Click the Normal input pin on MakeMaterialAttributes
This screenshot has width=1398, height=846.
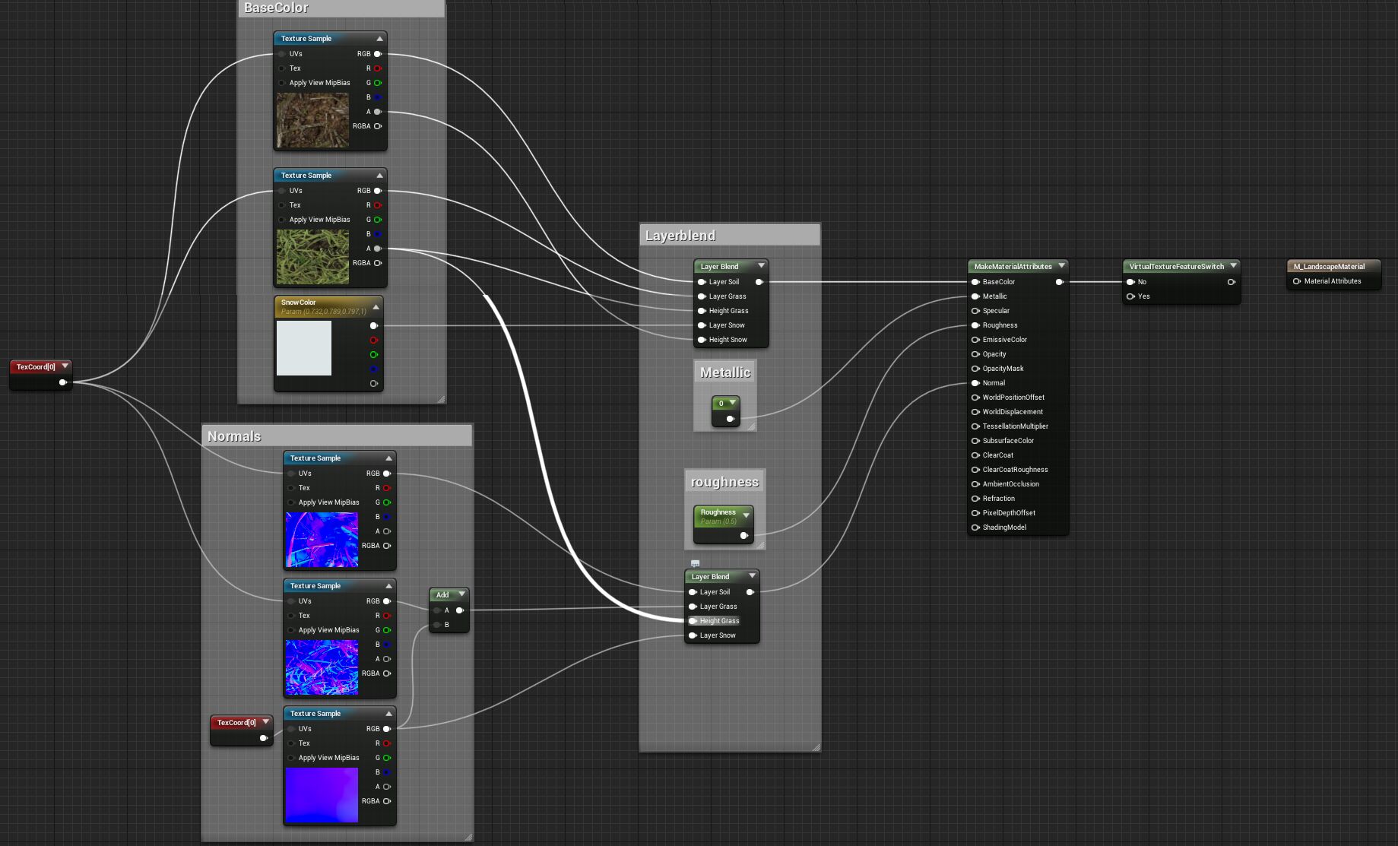tap(976, 382)
